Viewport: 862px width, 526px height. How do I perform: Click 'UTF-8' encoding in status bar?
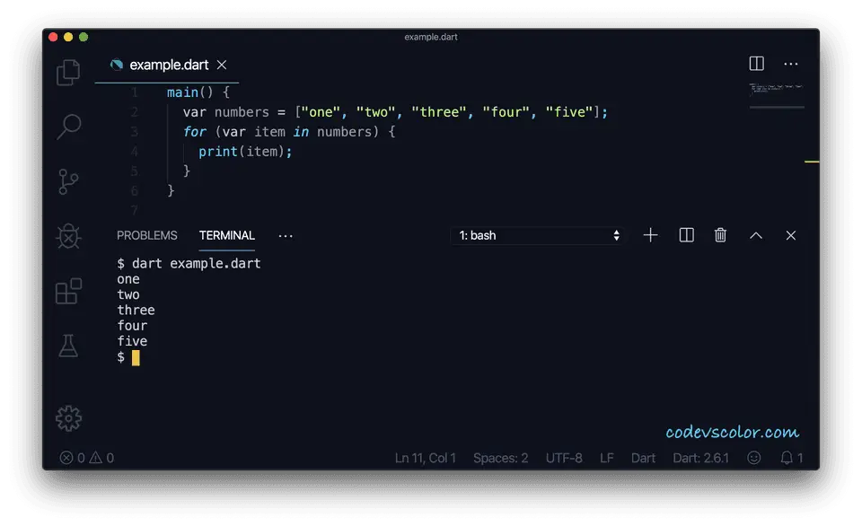(564, 458)
